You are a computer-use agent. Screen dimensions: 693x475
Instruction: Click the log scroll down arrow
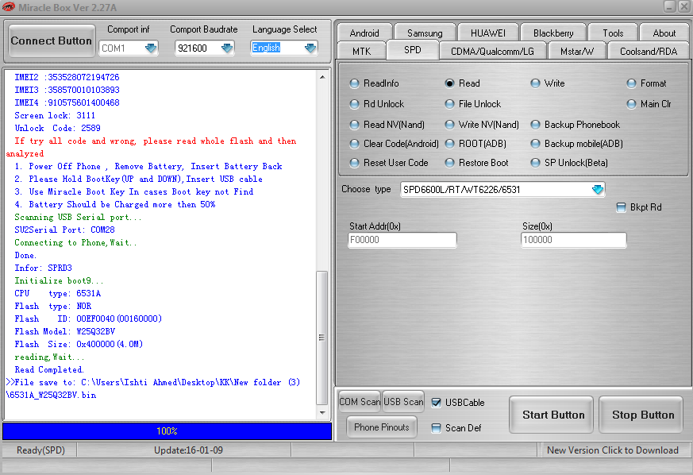[x=322, y=412]
